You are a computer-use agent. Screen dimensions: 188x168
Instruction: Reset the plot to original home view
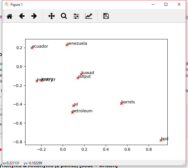(9, 16)
